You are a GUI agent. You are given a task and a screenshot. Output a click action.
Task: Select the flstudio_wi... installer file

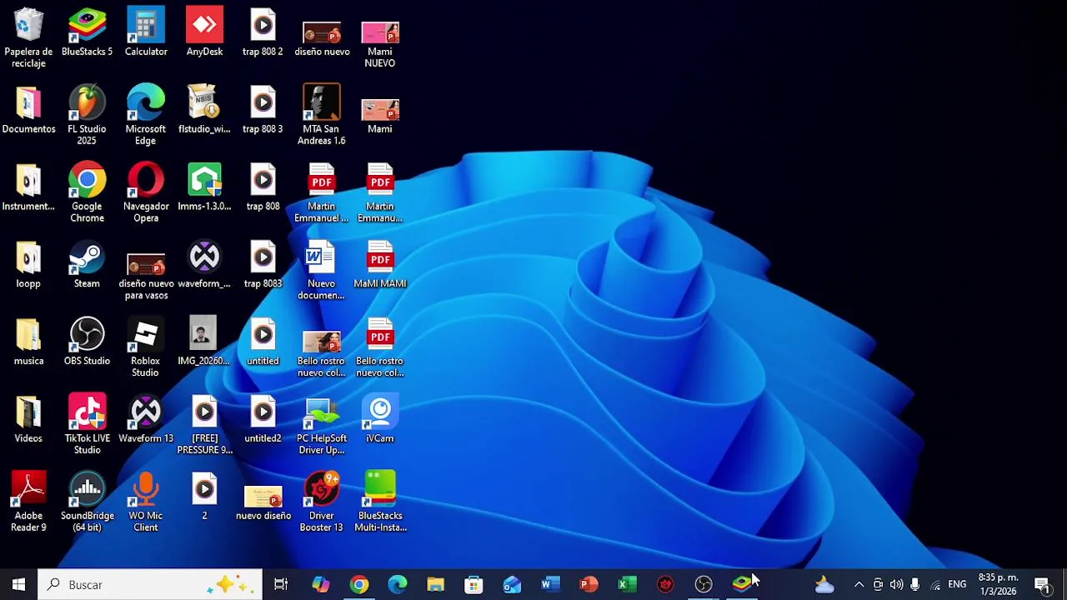point(204,109)
